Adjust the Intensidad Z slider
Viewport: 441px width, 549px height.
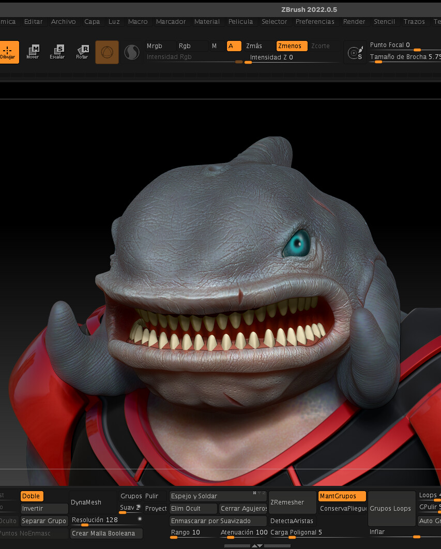tap(292, 58)
